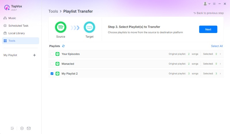Open the user account icon
This screenshot has height=134, width=230.
205,4
